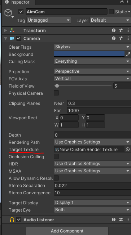This screenshot has height=235, width=131.
Task: Open the Clear Flags Skybox dropdown
Action: point(92,47)
